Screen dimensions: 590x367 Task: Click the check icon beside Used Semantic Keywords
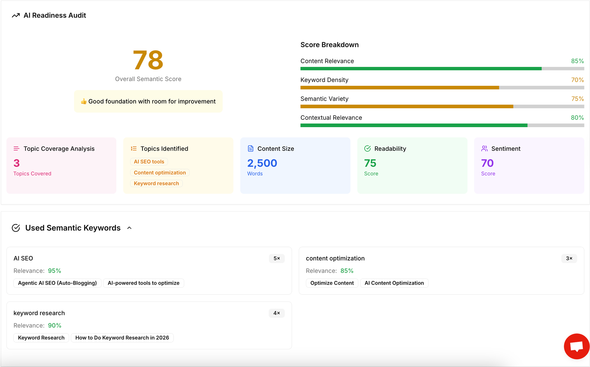click(16, 228)
